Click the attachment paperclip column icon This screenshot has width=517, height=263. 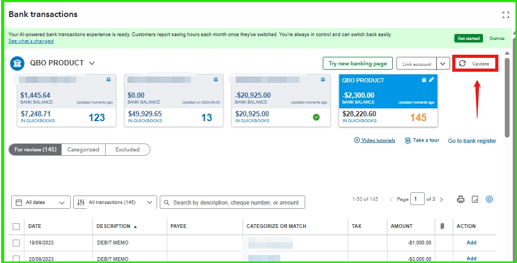442,226
